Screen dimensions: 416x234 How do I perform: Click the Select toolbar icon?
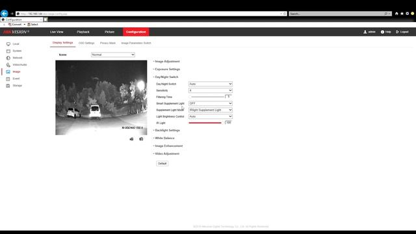tap(29, 25)
